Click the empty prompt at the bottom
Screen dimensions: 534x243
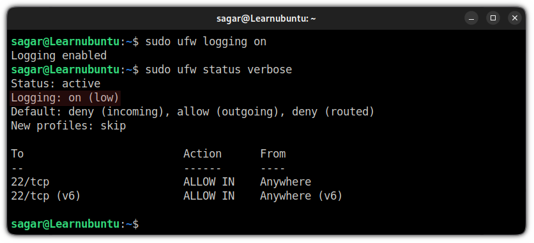[x=75, y=224]
